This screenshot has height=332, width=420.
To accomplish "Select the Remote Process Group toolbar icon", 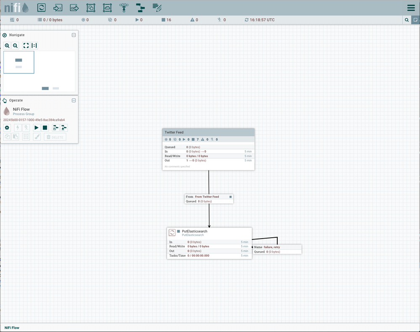I will pos(107,8).
